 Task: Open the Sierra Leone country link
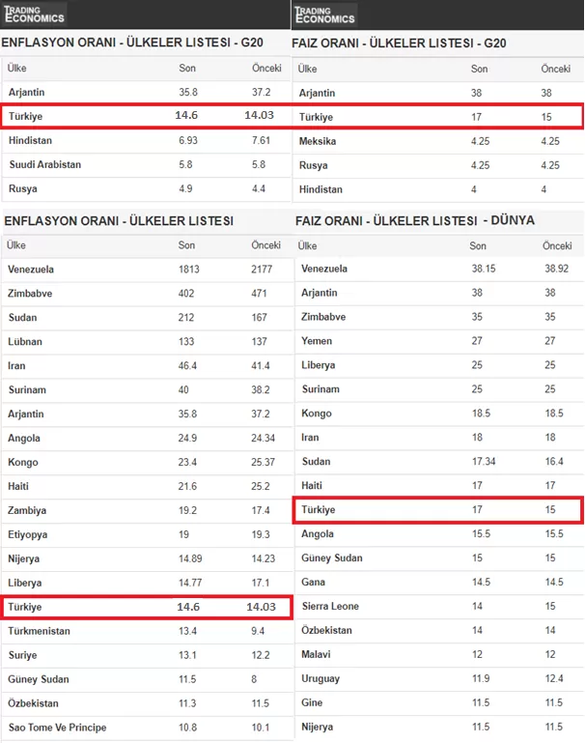point(331,607)
